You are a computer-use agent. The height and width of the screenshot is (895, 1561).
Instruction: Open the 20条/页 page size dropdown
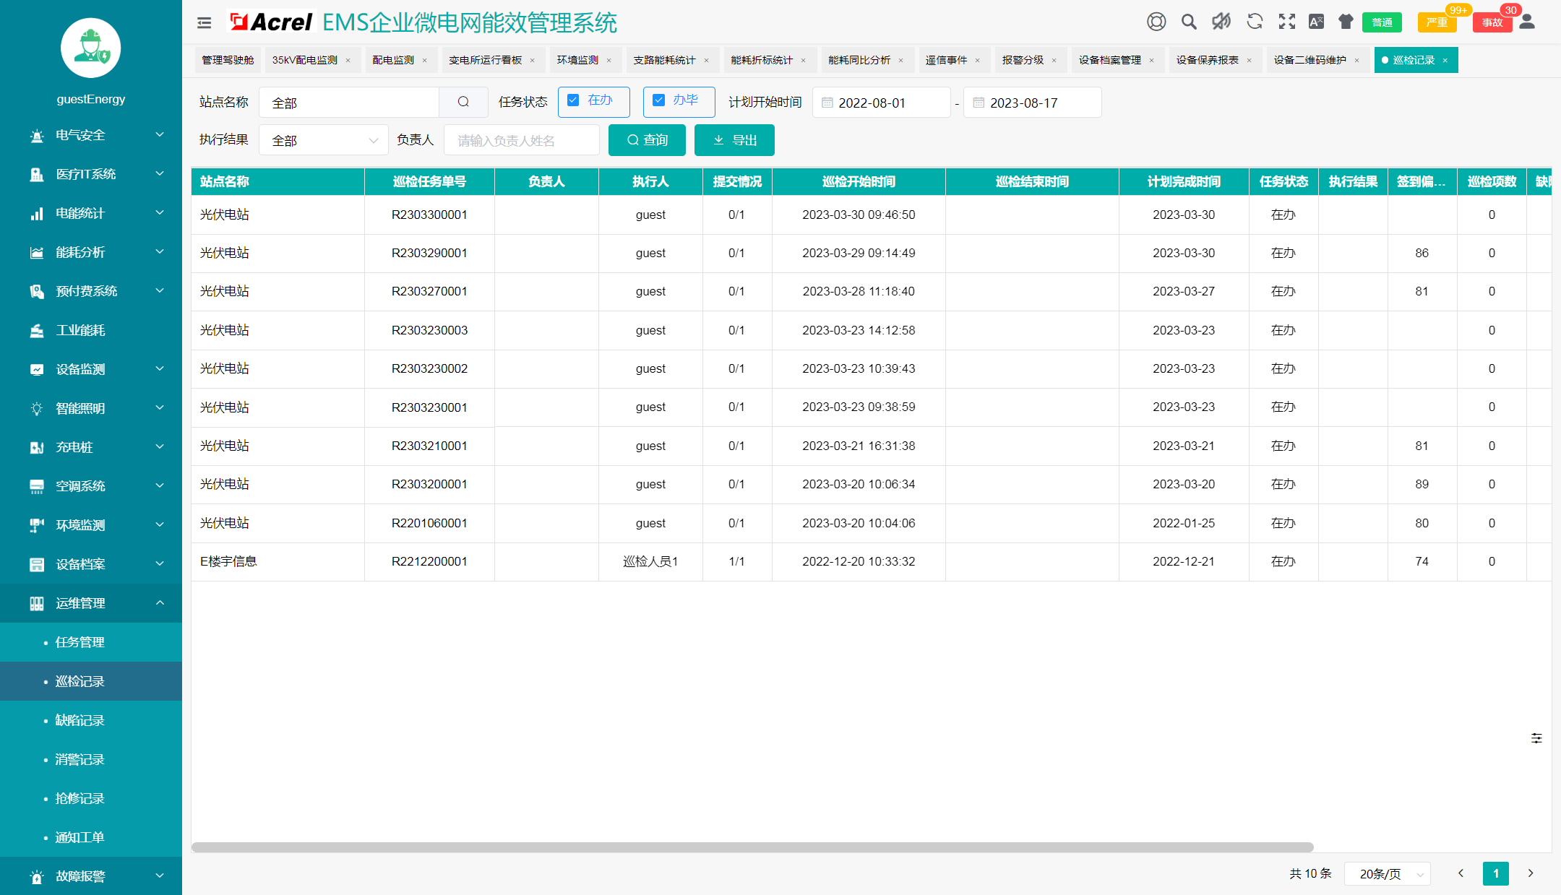1388,874
